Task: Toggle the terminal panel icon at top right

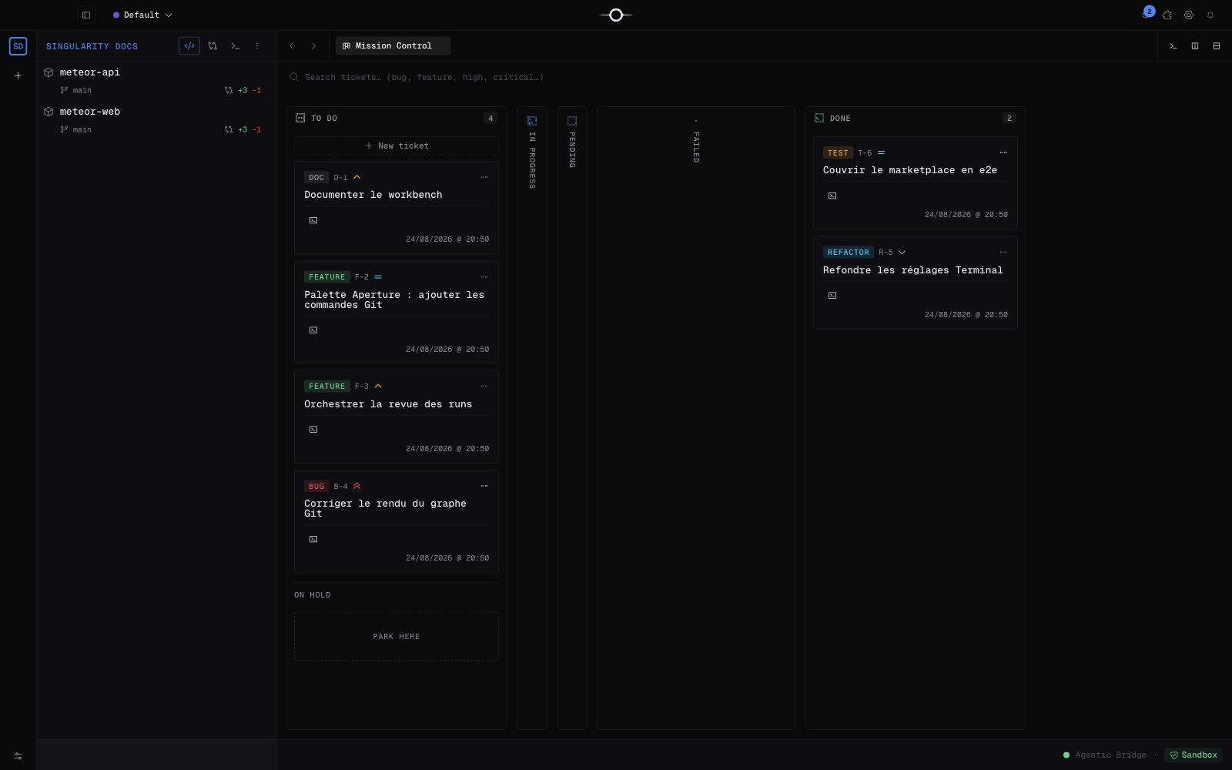Action: click(x=1173, y=46)
